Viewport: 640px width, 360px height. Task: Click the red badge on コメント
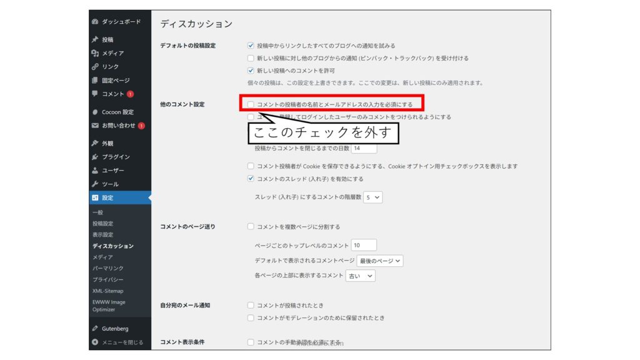[x=130, y=94]
